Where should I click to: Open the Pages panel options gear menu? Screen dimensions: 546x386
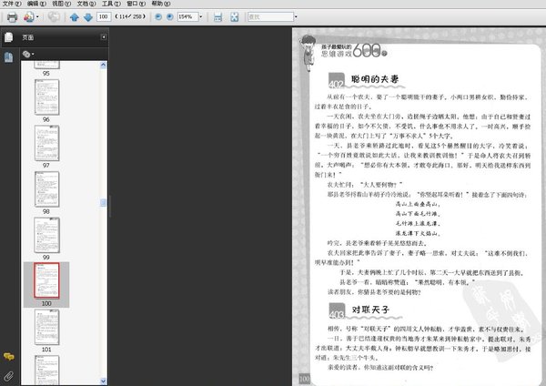coord(28,54)
